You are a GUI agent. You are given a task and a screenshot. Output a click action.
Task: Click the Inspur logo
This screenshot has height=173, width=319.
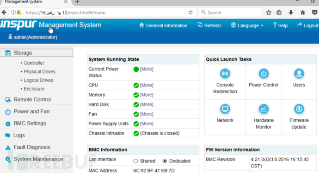coord(18,25)
